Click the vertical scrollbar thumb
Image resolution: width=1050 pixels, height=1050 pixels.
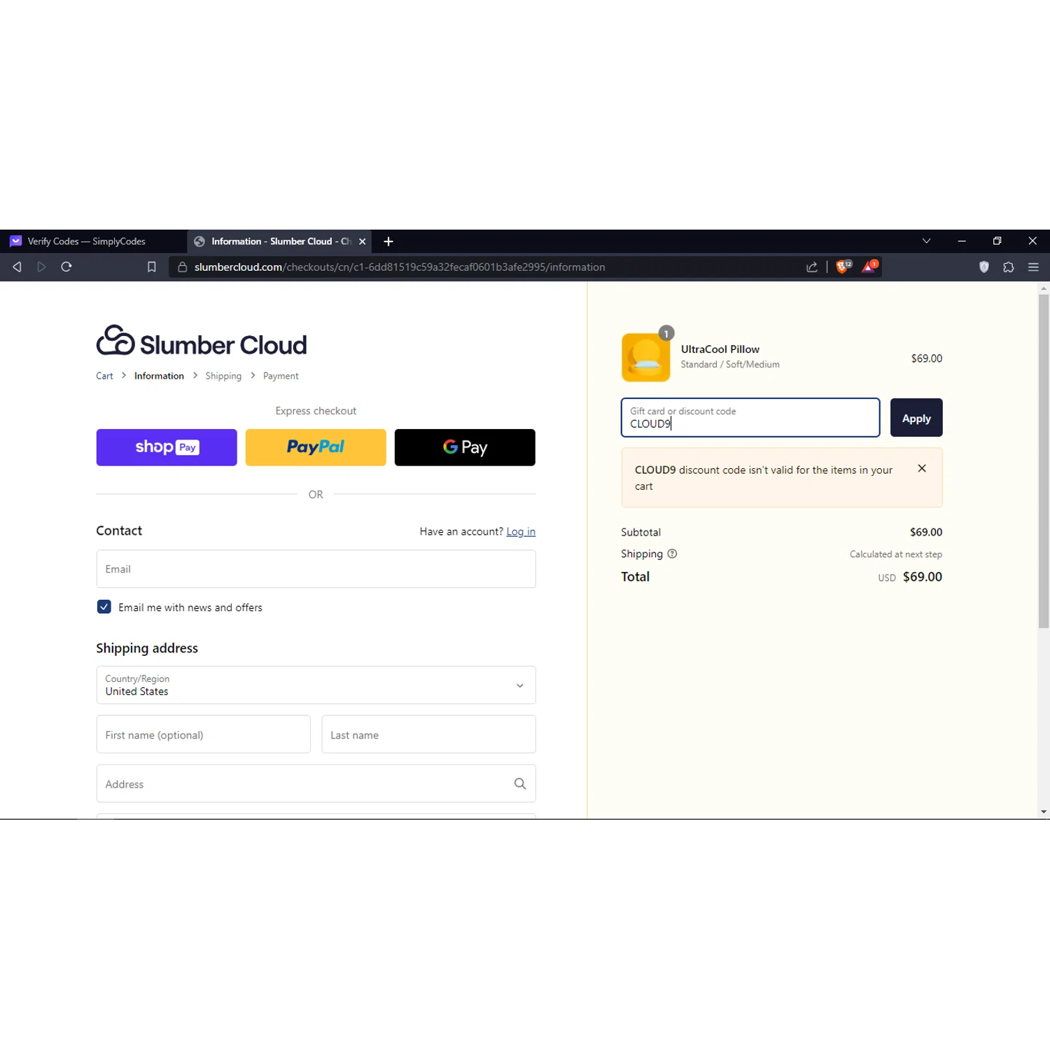pos(1044,461)
